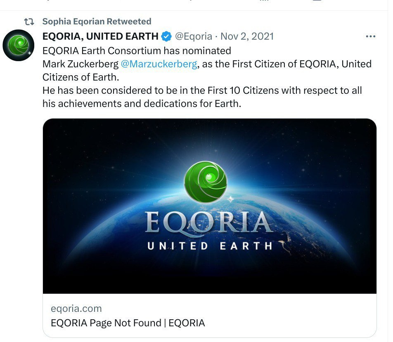This screenshot has height=342, width=393.
Task: Open the tweet's more options ellipsis menu
Action: (x=371, y=37)
